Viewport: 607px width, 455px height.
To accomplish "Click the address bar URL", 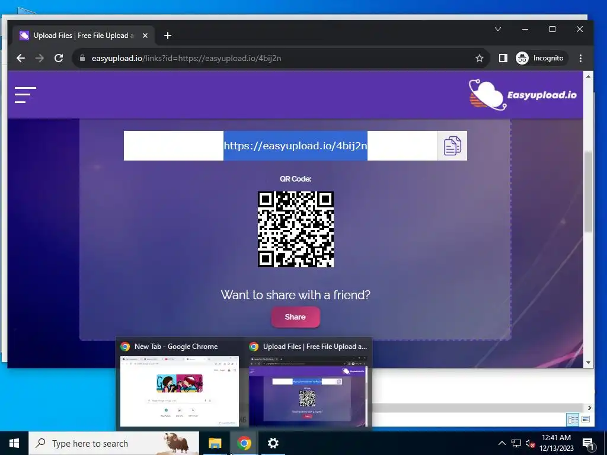I will point(186,58).
